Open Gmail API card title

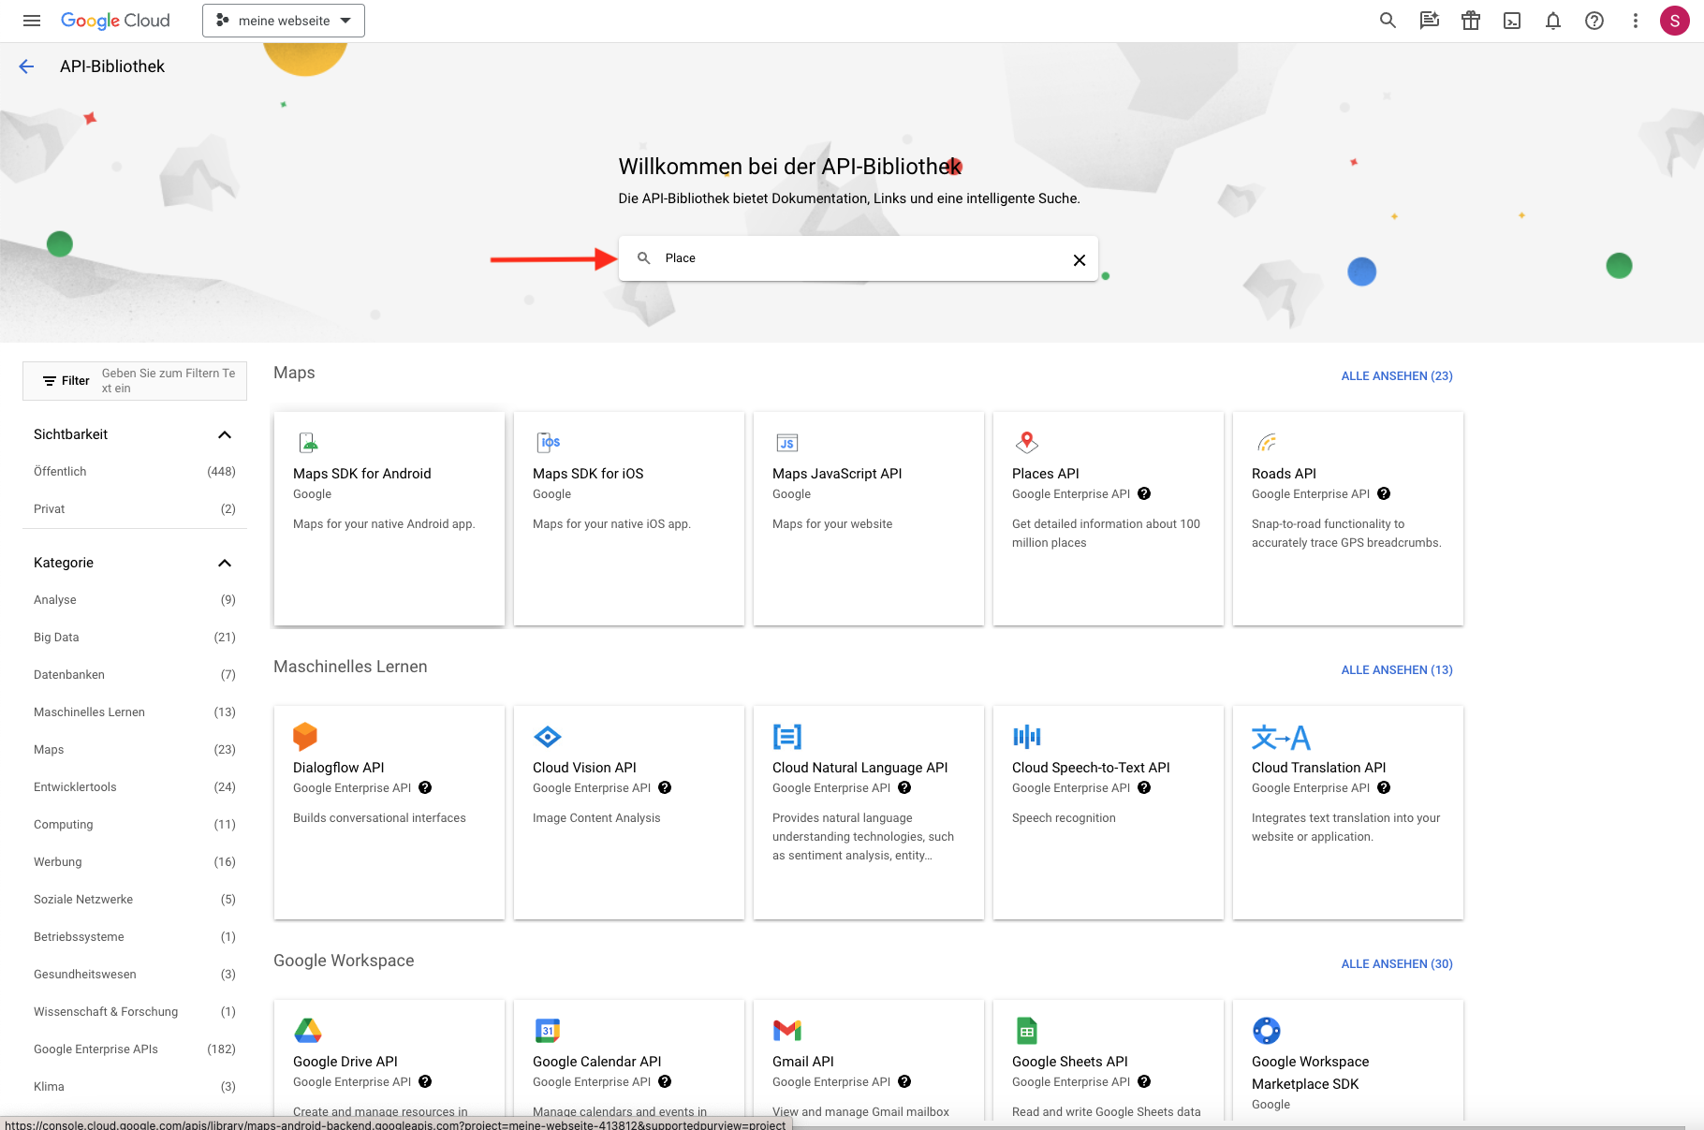point(802,1062)
